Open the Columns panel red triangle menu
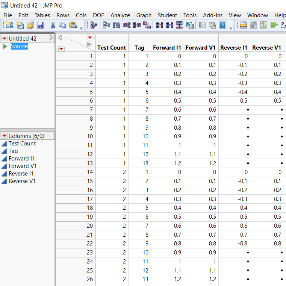Screen dimensions: 286x286 click(x=5, y=136)
